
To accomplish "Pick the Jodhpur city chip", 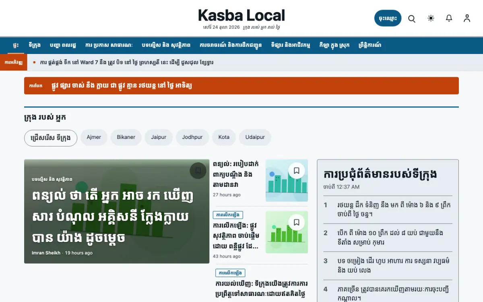I will 192,137.
